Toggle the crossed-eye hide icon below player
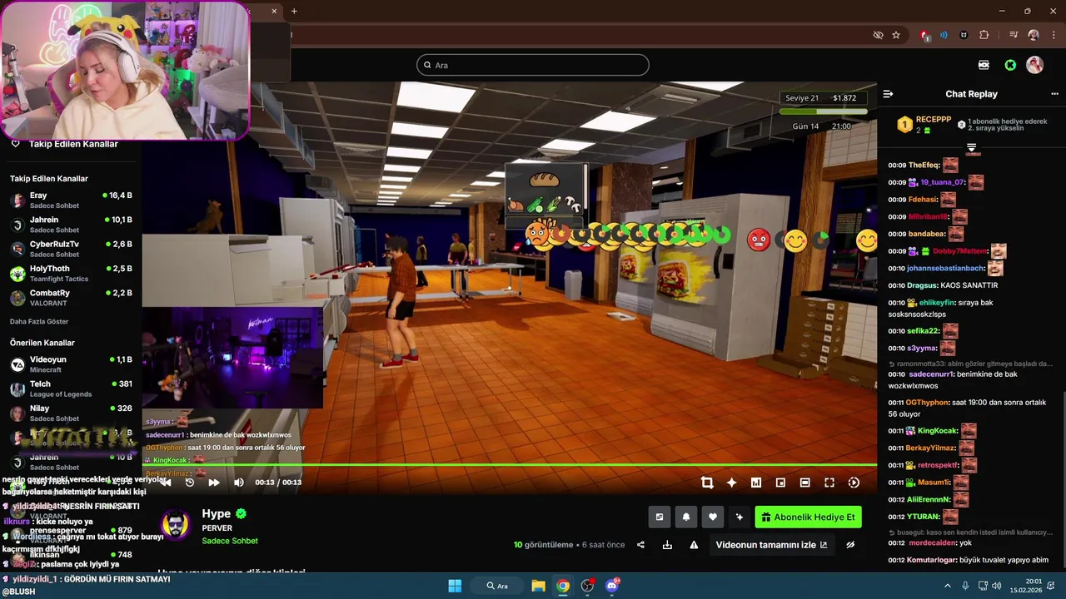Image resolution: width=1066 pixels, height=599 pixels. (850, 545)
